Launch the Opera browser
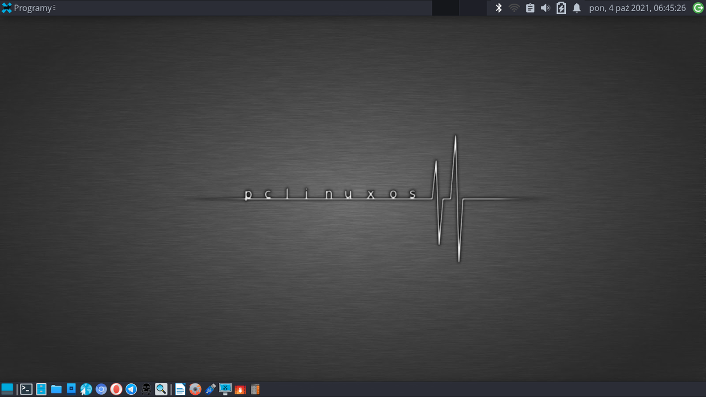706x397 pixels. pos(116,389)
